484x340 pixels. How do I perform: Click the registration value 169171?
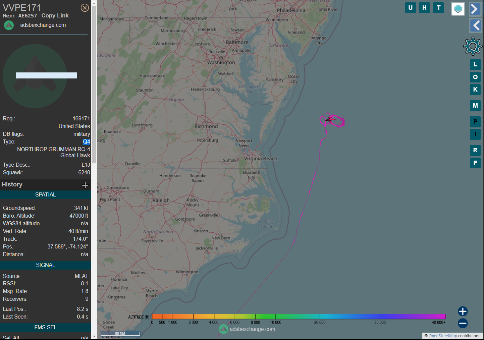click(x=81, y=119)
